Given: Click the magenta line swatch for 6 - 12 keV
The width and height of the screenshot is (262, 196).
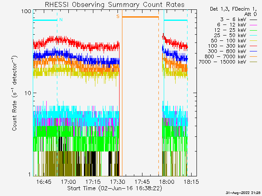Looking at the screenshot, I should pyautogui.click(x=253, y=25).
